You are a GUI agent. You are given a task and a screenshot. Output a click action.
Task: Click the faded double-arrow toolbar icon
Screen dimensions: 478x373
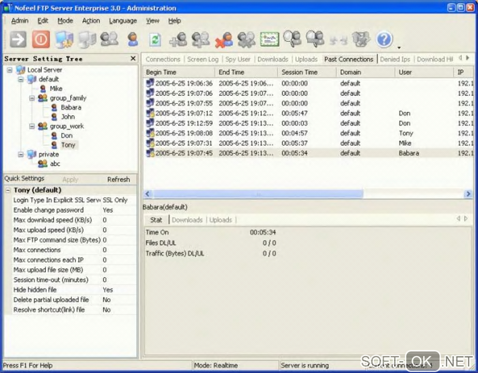338,40
